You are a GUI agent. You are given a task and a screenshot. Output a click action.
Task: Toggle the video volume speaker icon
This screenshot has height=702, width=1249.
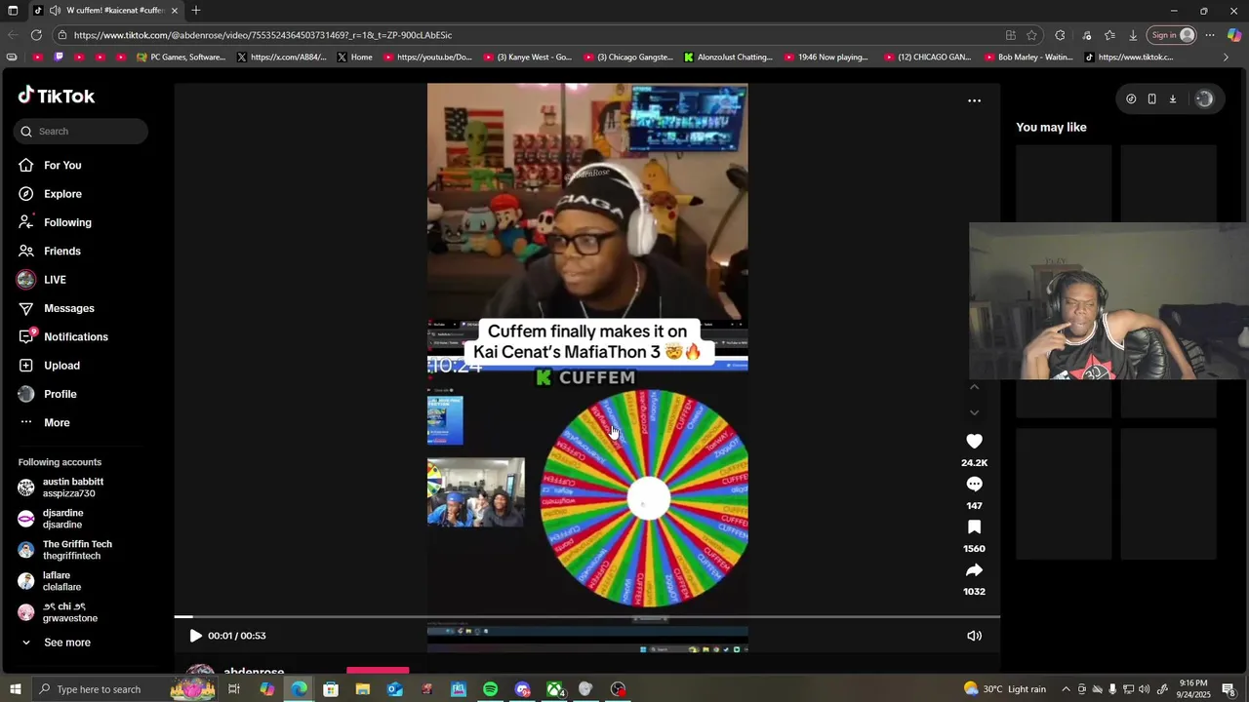pos(974,636)
